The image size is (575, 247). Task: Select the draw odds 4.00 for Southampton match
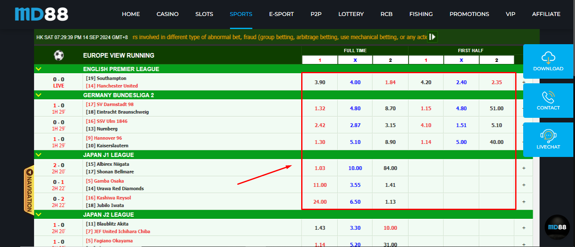click(355, 82)
